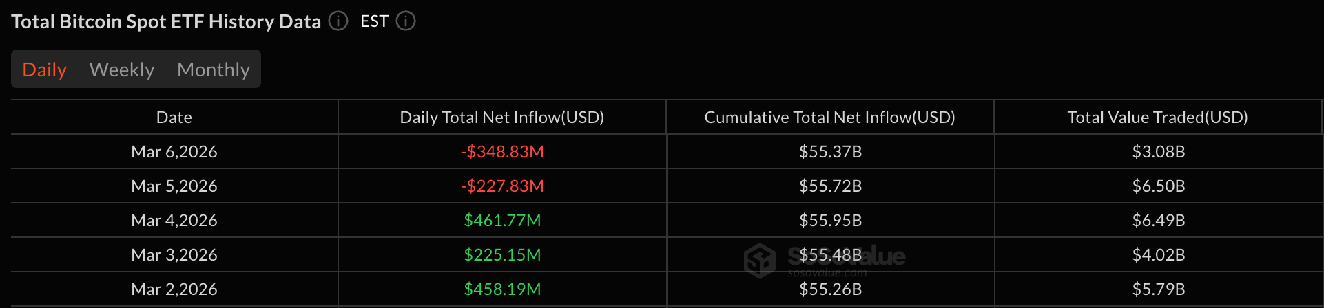
Task: Switch to the Monthly tab
Action: tap(214, 69)
